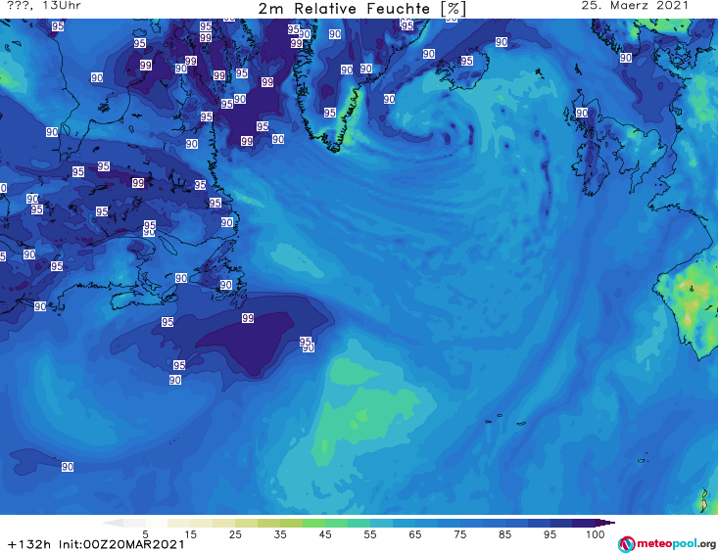This screenshot has width=718, height=554.
Task: Click the 99 label in purple area south of Newfoundland
Action: pos(248,318)
